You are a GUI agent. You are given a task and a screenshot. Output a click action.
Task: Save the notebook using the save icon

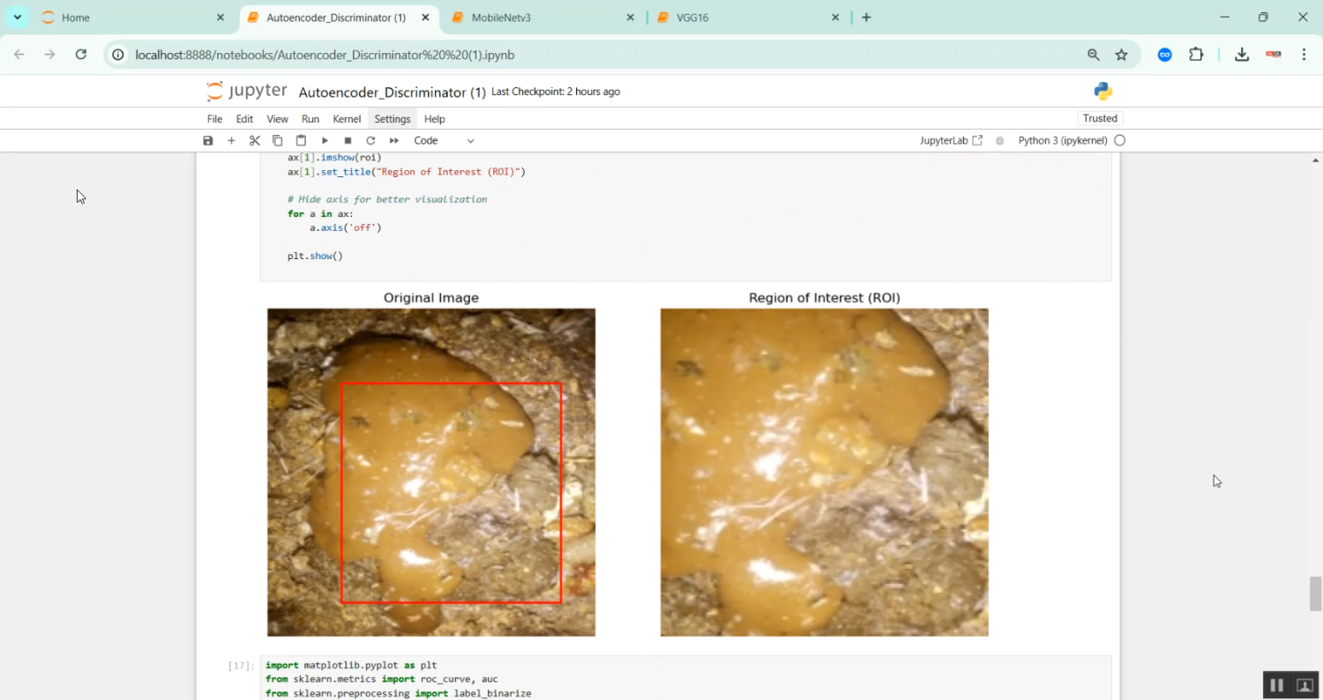207,140
